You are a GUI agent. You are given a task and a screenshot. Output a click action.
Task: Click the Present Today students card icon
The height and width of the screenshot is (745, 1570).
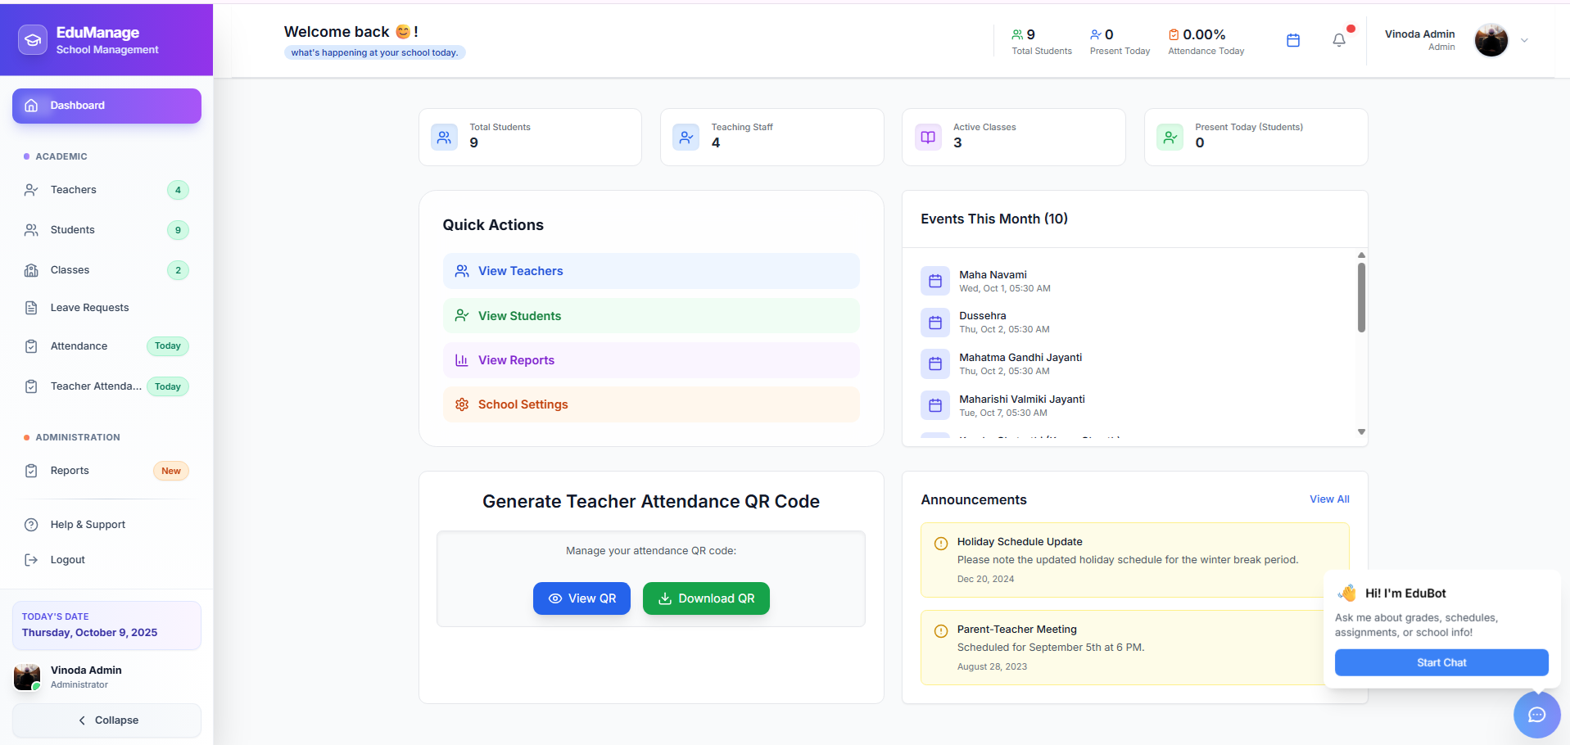1170,138
